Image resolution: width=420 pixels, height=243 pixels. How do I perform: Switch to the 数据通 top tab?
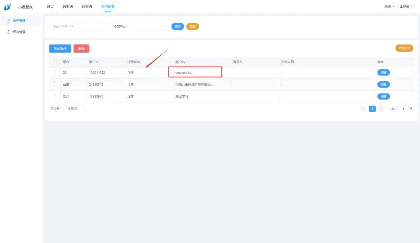(x=68, y=7)
